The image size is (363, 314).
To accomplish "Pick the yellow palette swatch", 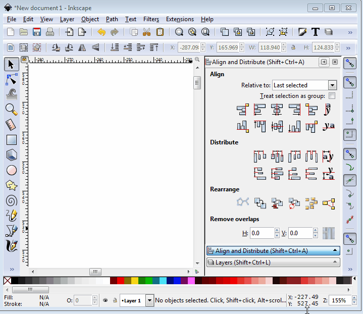I will pyautogui.click(x=135, y=281).
